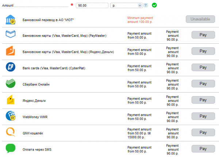Click the Сбербанк Онлайн green logo
This screenshot has height=157, width=219.
[10, 84]
